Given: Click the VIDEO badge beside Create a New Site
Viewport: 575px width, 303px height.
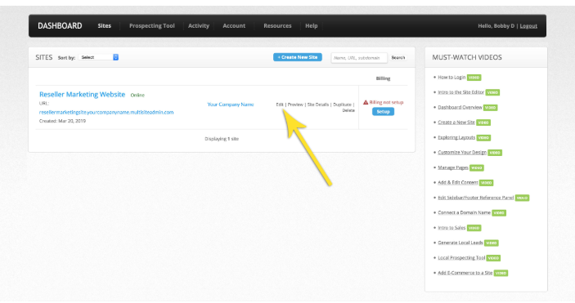Looking at the screenshot, I should tap(483, 123).
